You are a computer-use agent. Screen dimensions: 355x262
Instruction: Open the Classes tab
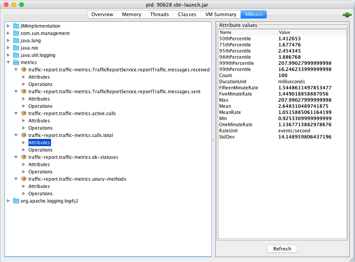[187, 14]
